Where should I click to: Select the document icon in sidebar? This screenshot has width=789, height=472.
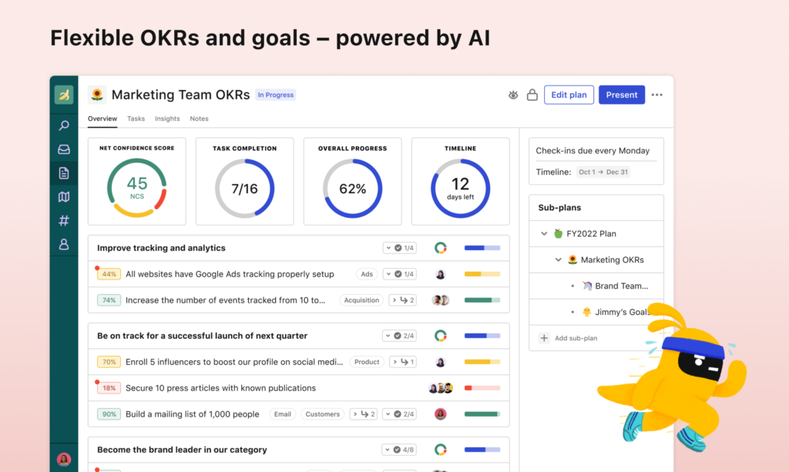[x=64, y=173]
